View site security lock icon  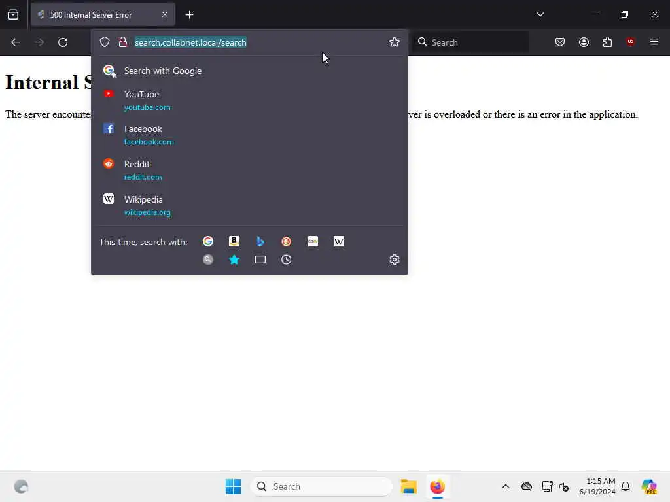122,42
